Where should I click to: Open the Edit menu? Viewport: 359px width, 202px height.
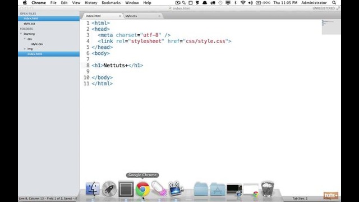coord(64,3)
